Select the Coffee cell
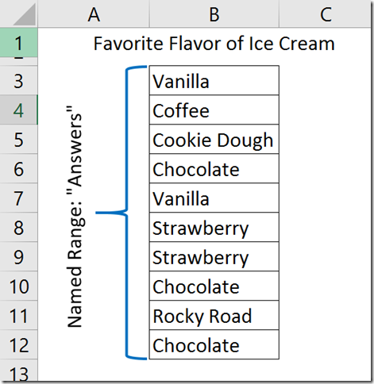The width and height of the screenshot is (374, 384). tap(214, 109)
